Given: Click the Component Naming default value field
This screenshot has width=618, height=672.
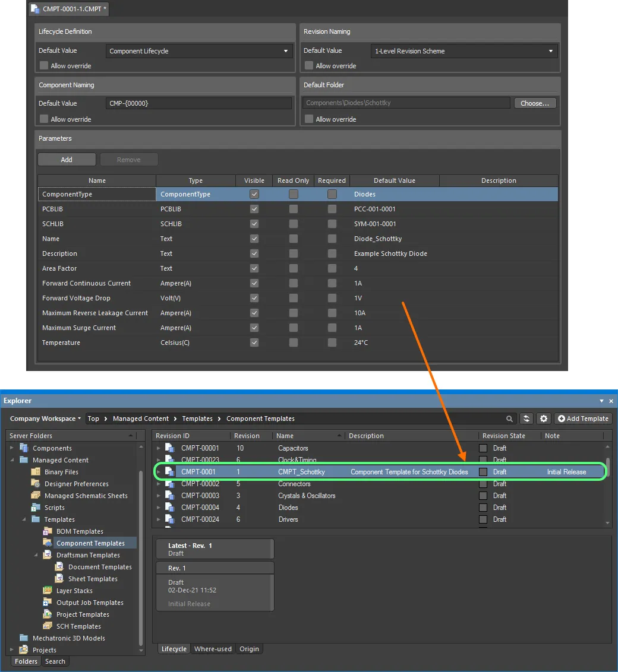Looking at the screenshot, I should click(x=199, y=103).
